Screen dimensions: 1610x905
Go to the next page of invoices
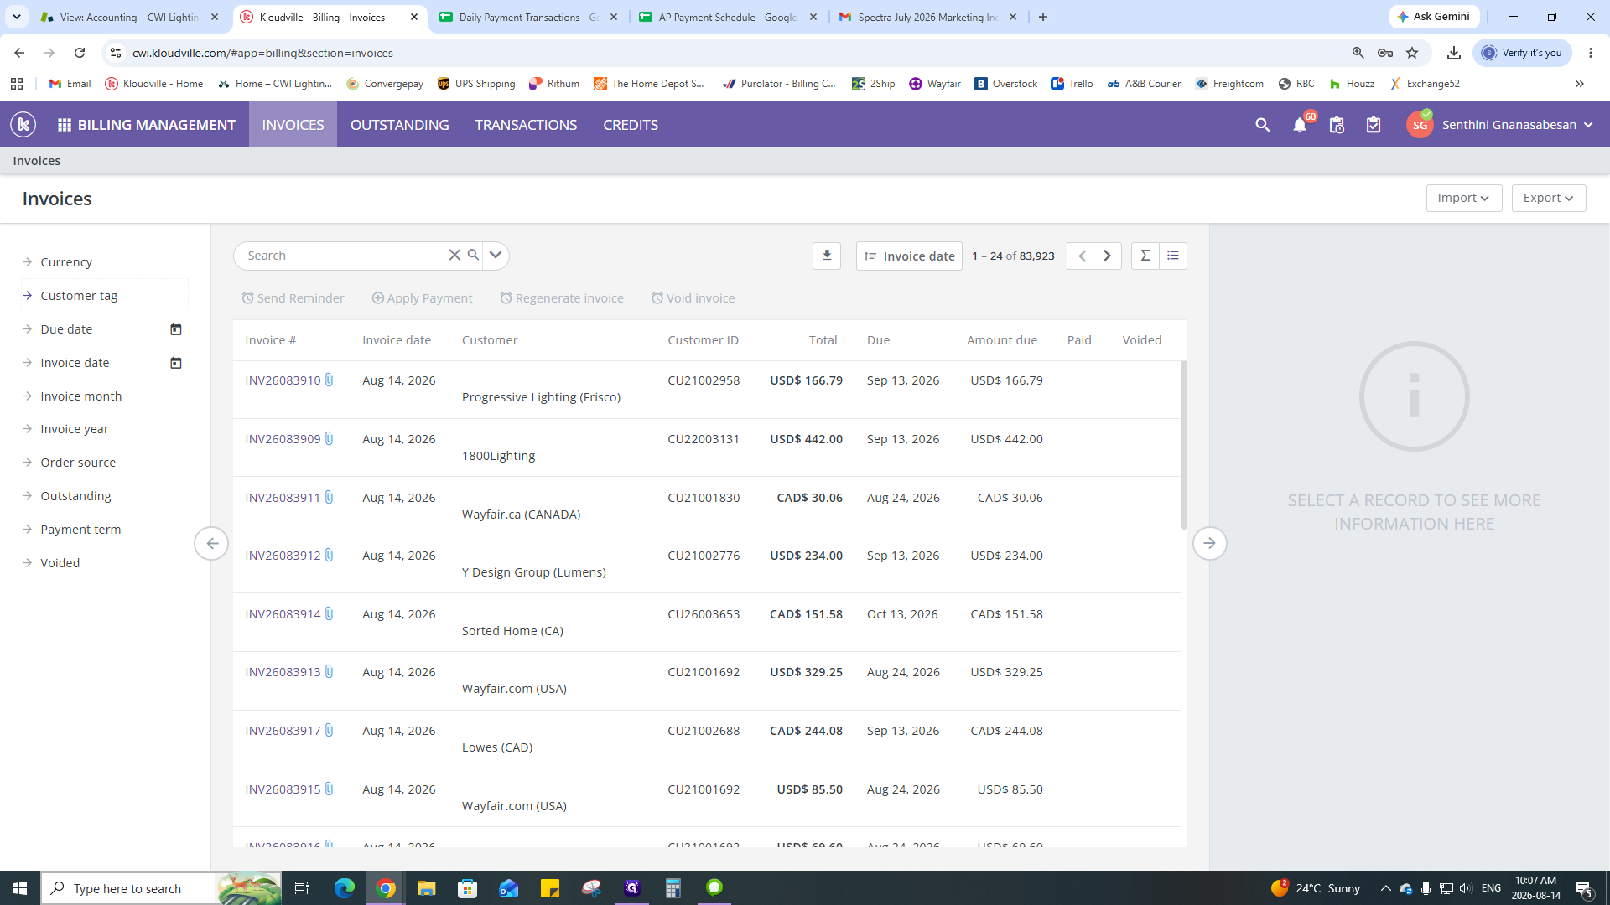[x=1107, y=256]
